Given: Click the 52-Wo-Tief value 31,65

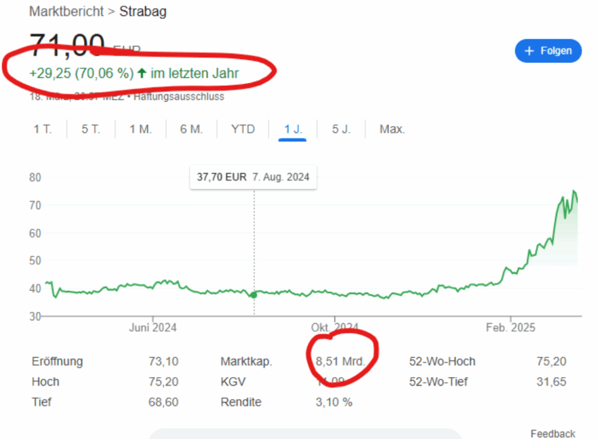Looking at the screenshot, I should click(x=551, y=381).
